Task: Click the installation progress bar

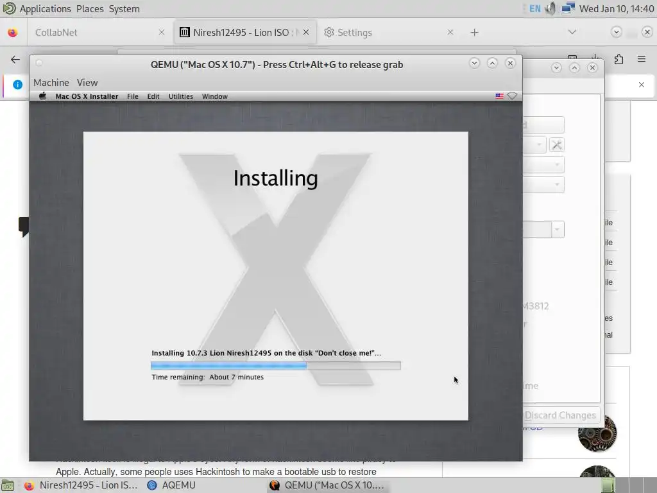Action: click(x=276, y=365)
